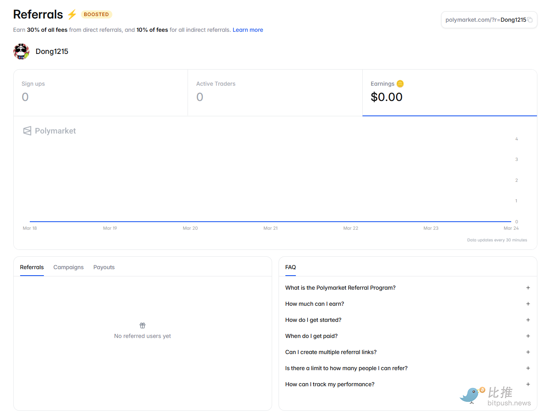Expand "How do I get started?" FAQ

coord(528,320)
